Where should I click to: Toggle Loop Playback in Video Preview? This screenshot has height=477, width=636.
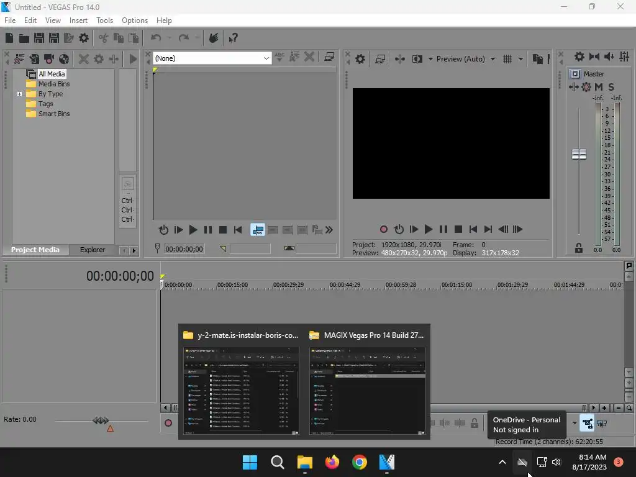(399, 229)
